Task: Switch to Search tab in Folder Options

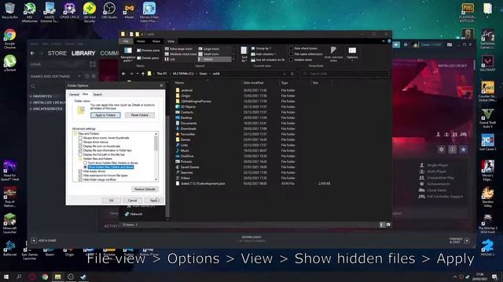Action: [97, 95]
